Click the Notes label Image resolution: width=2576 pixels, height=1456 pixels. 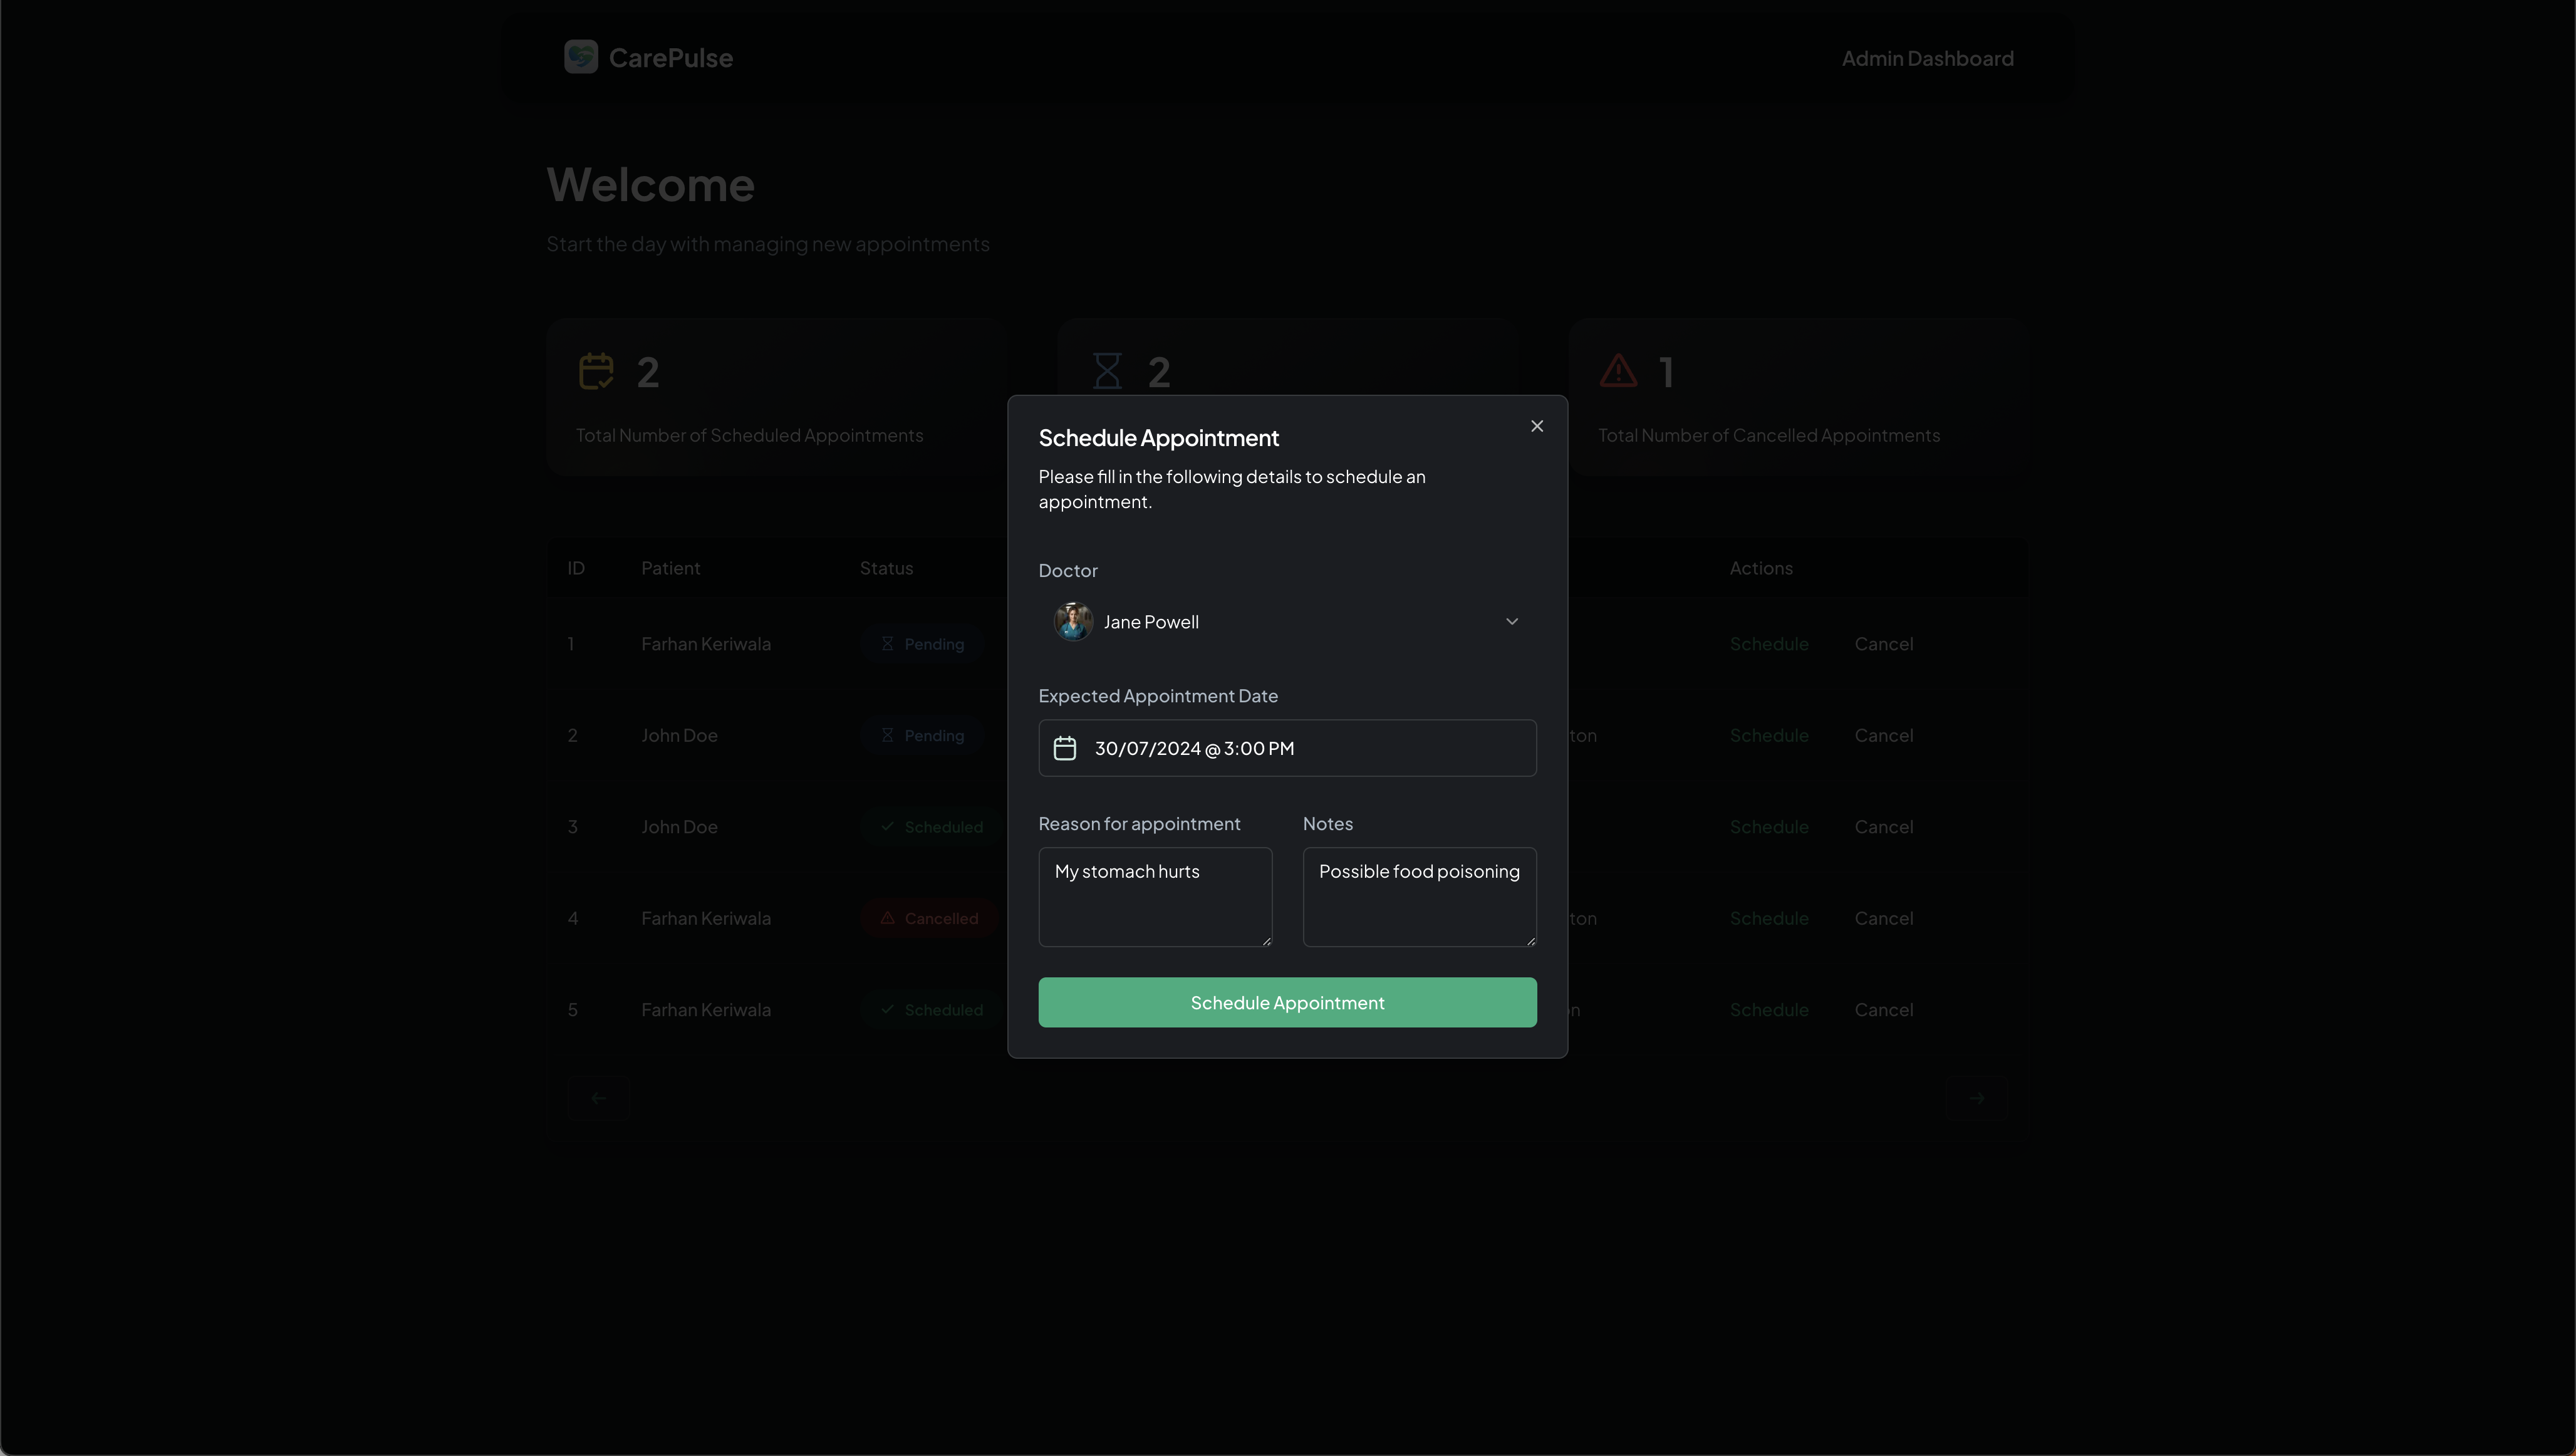click(1327, 824)
